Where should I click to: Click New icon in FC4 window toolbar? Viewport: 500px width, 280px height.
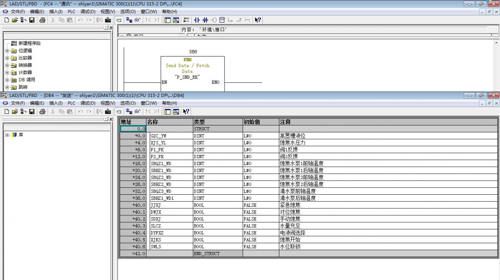point(7,20)
